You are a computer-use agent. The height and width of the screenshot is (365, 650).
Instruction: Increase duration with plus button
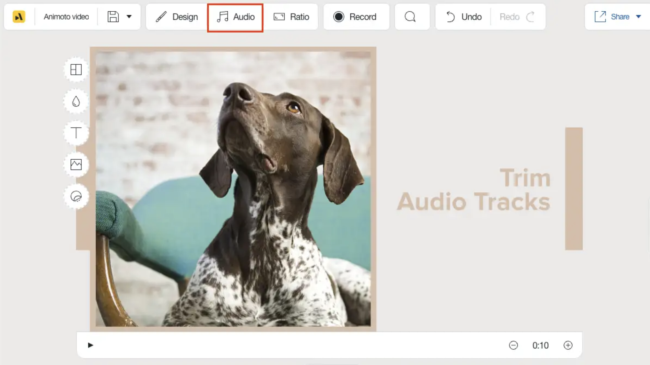pos(568,345)
